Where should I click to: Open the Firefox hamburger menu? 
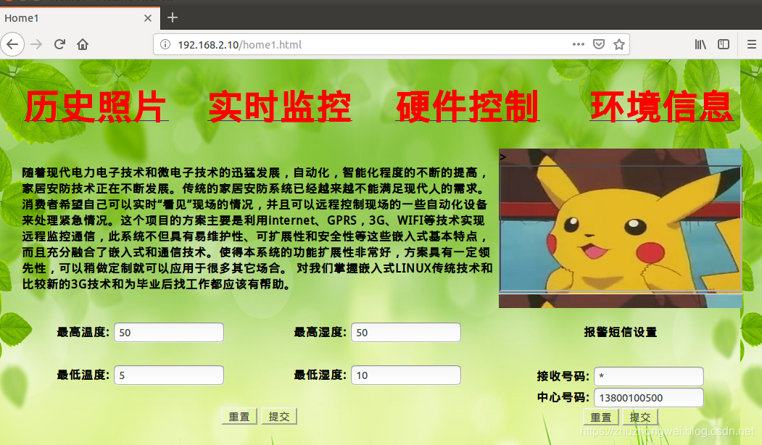(x=751, y=44)
